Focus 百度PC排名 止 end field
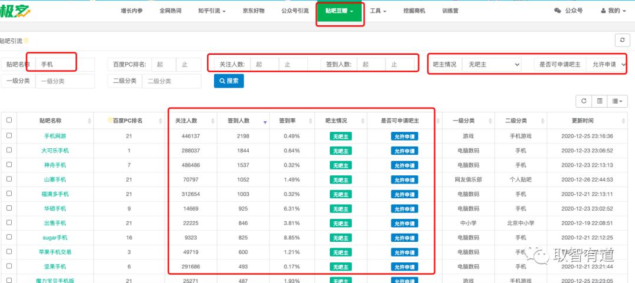The image size is (635, 283). tap(189, 65)
